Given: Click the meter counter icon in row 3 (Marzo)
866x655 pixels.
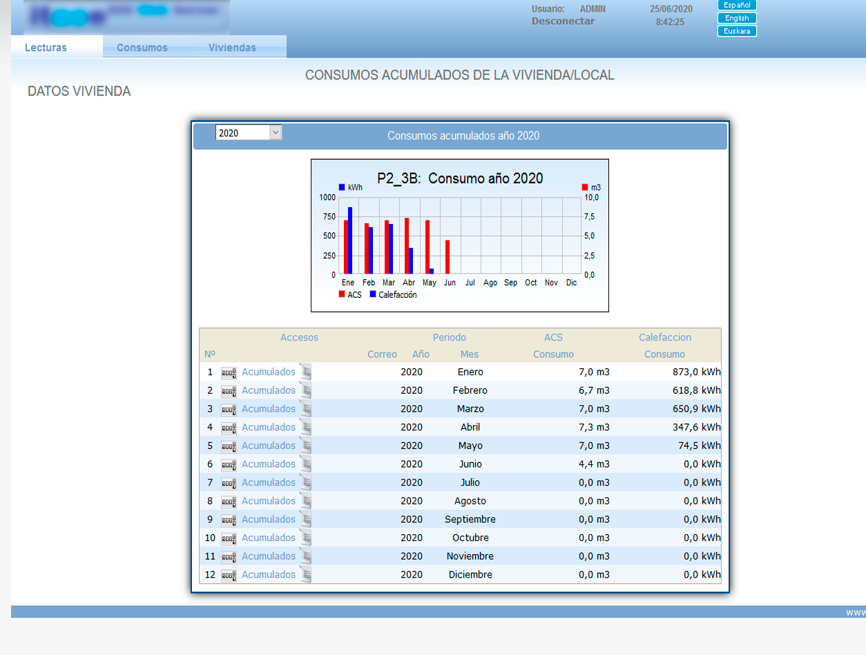Looking at the screenshot, I should (229, 410).
